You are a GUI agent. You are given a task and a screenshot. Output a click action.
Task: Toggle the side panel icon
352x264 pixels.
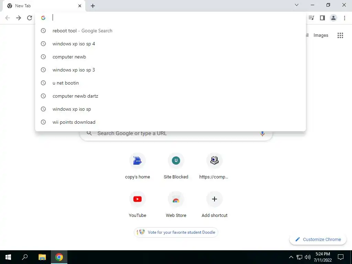(322, 18)
